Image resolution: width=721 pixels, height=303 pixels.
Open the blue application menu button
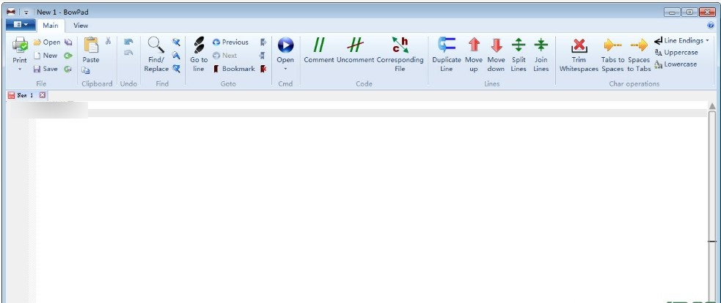coord(20,25)
